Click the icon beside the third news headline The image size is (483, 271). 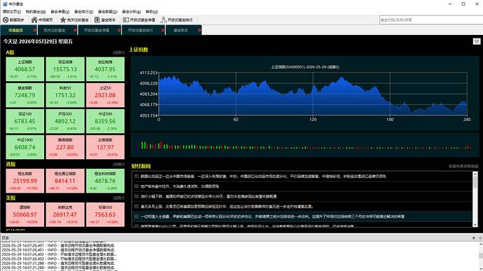coord(136,196)
